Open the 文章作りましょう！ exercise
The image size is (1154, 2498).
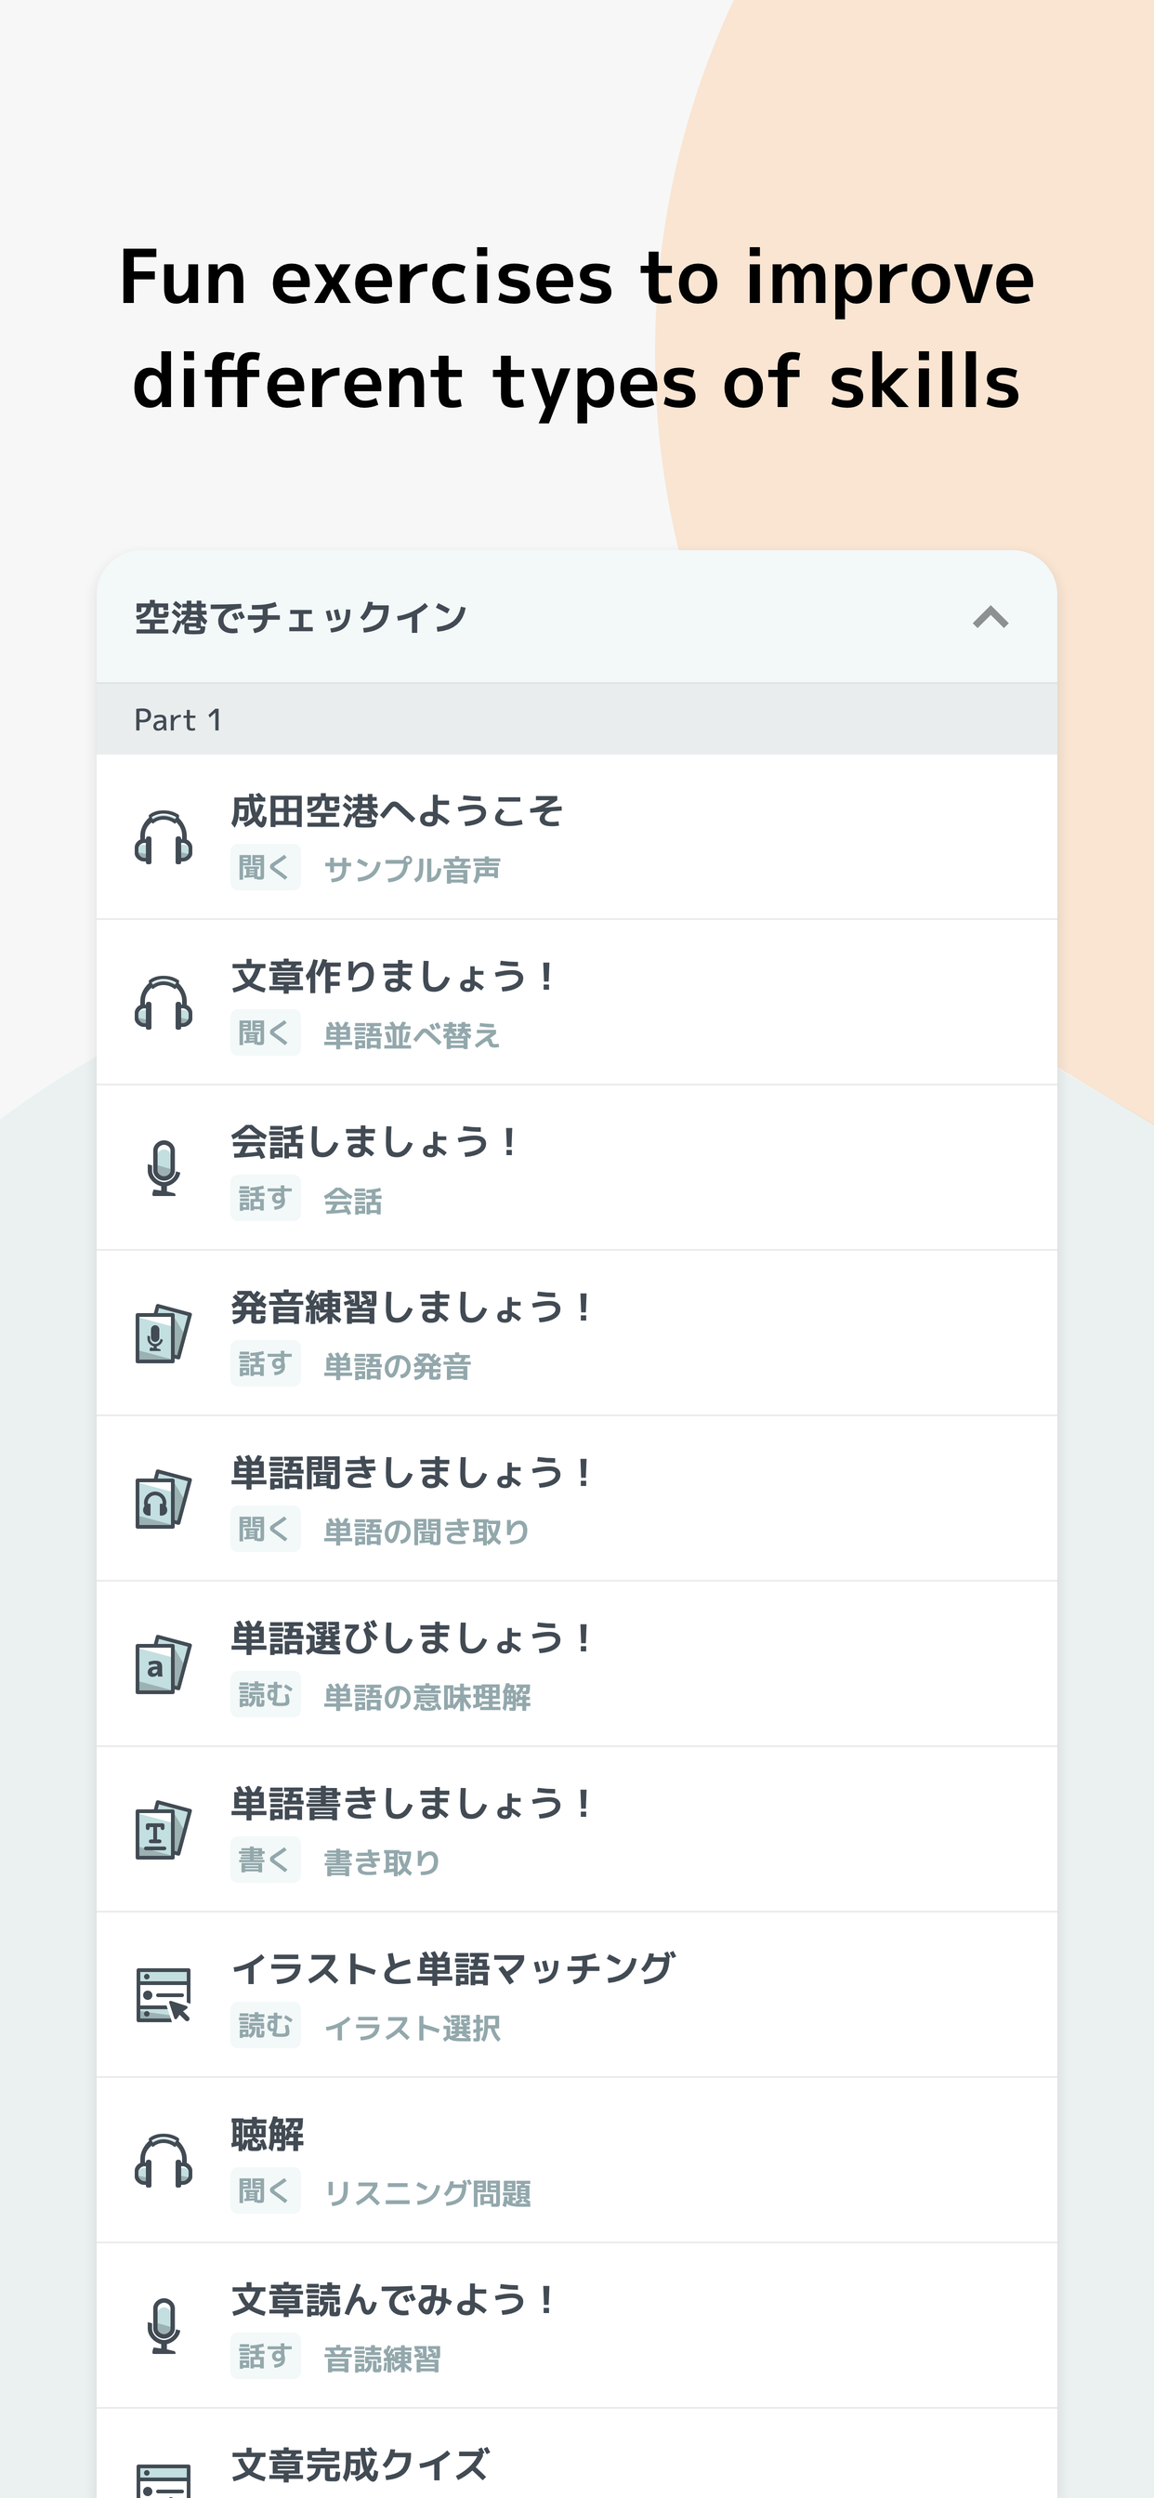point(577,1003)
